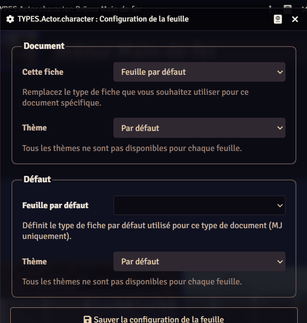Screen dimensions: 307x323
Task: Click the "Défaut" fieldset legend
Action: point(37,179)
